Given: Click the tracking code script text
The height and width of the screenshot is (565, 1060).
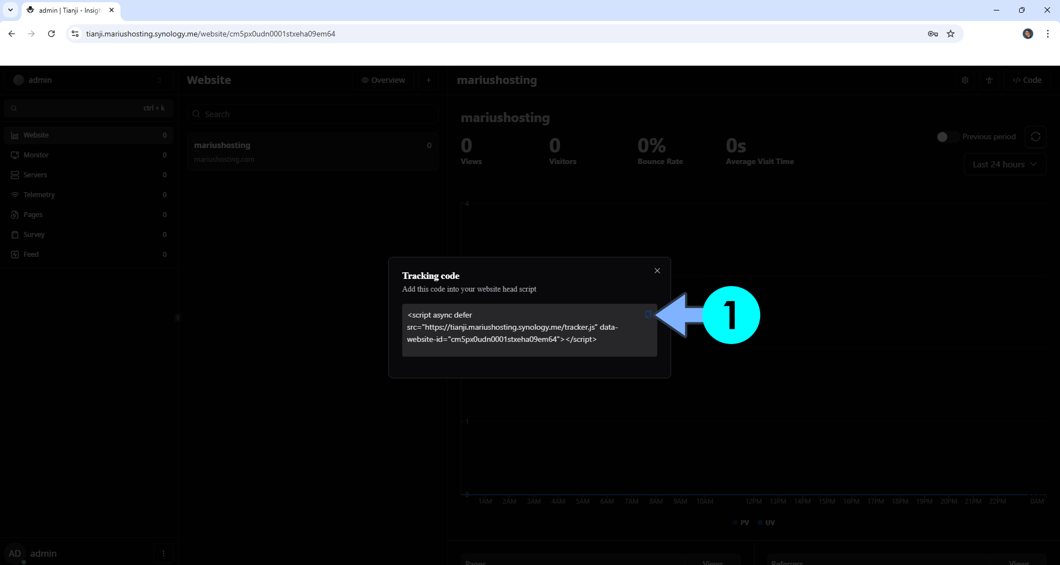Looking at the screenshot, I should (x=513, y=327).
